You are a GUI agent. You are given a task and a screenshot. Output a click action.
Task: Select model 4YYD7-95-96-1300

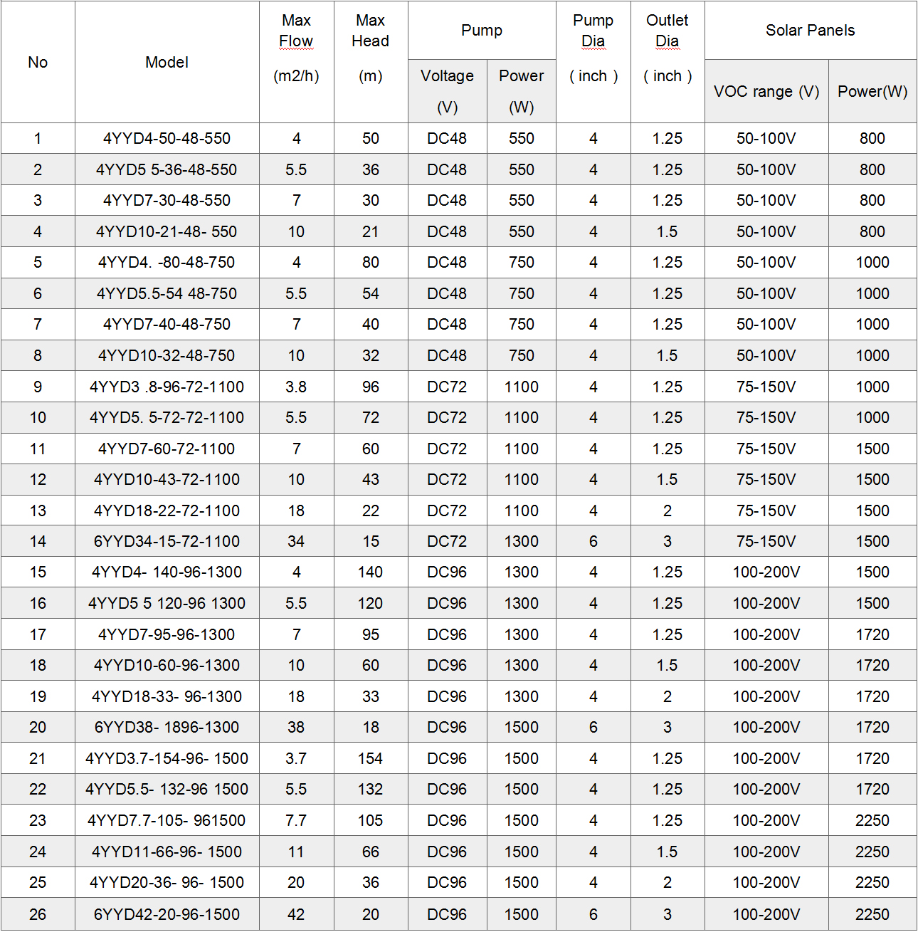point(167,634)
